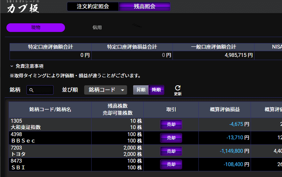Screen dimensions: 282x177
Task: Focus the 銘柄 search input field
Action: tap(40, 90)
